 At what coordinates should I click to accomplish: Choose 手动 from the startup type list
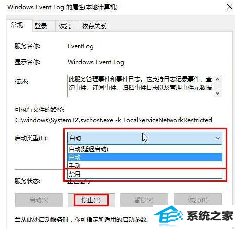[x=145, y=165]
